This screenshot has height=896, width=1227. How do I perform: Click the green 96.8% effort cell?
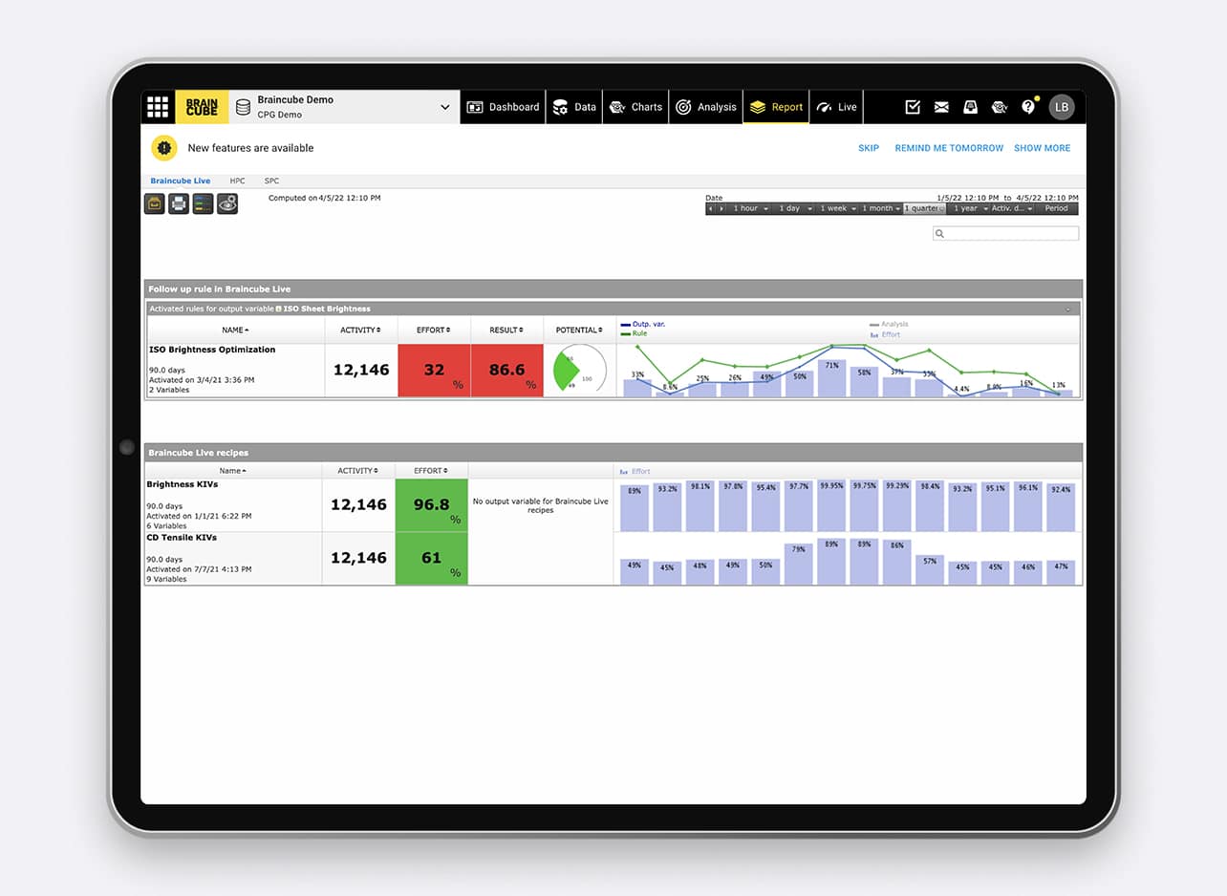pos(432,504)
